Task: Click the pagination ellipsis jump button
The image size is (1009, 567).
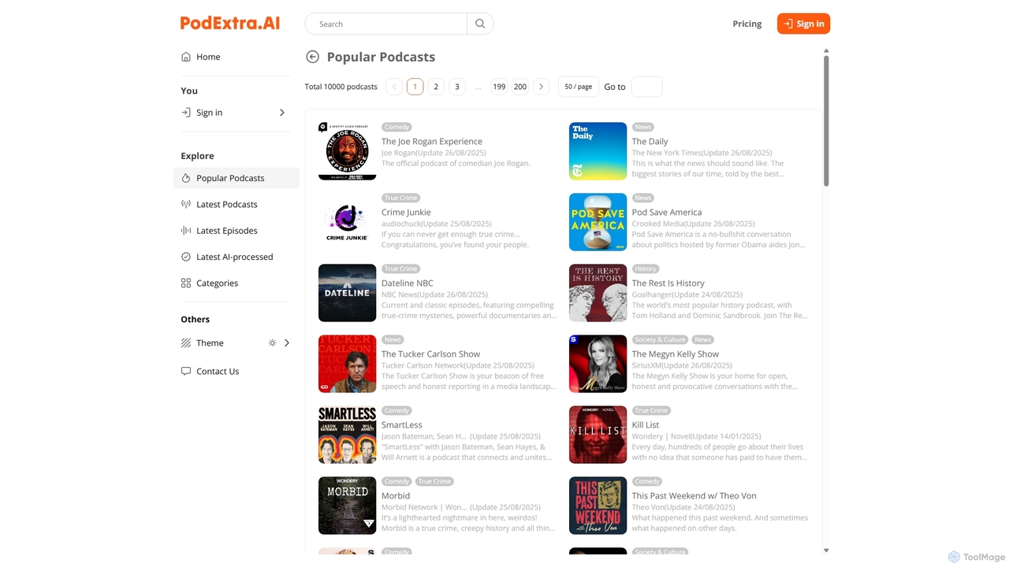Action: click(478, 87)
